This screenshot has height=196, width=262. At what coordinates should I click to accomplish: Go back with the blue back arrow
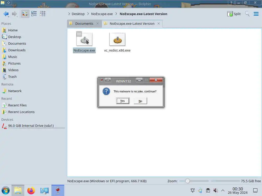click(x=6, y=14)
